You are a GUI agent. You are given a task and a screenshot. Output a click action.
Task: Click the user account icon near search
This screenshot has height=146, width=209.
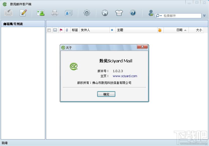click(151, 13)
